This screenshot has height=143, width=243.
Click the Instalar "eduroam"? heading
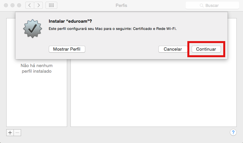point(70,21)
